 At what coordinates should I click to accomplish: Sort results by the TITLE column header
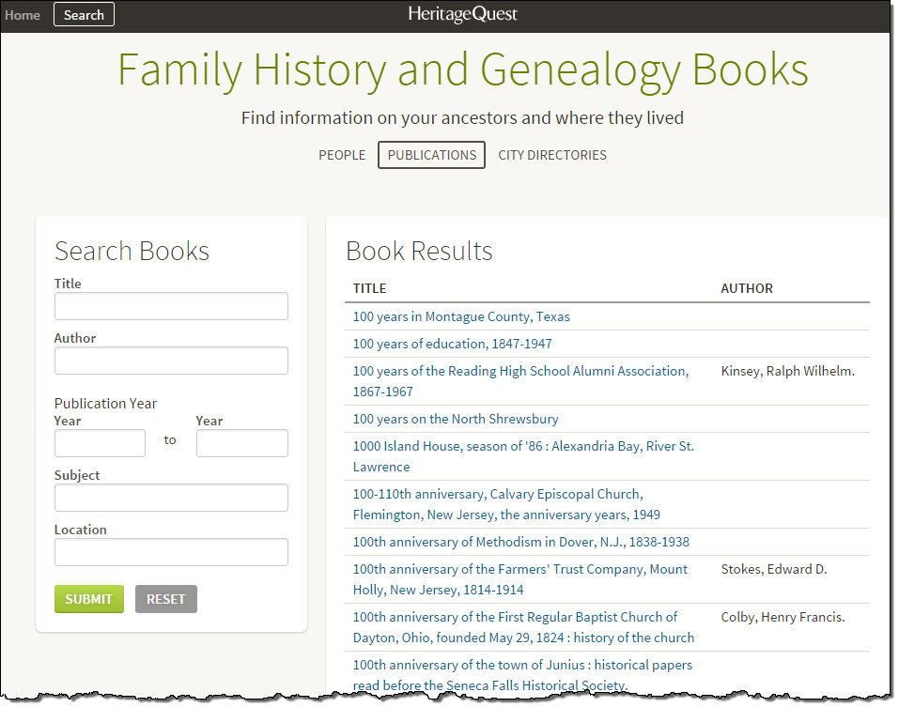(x=368, y=288)
